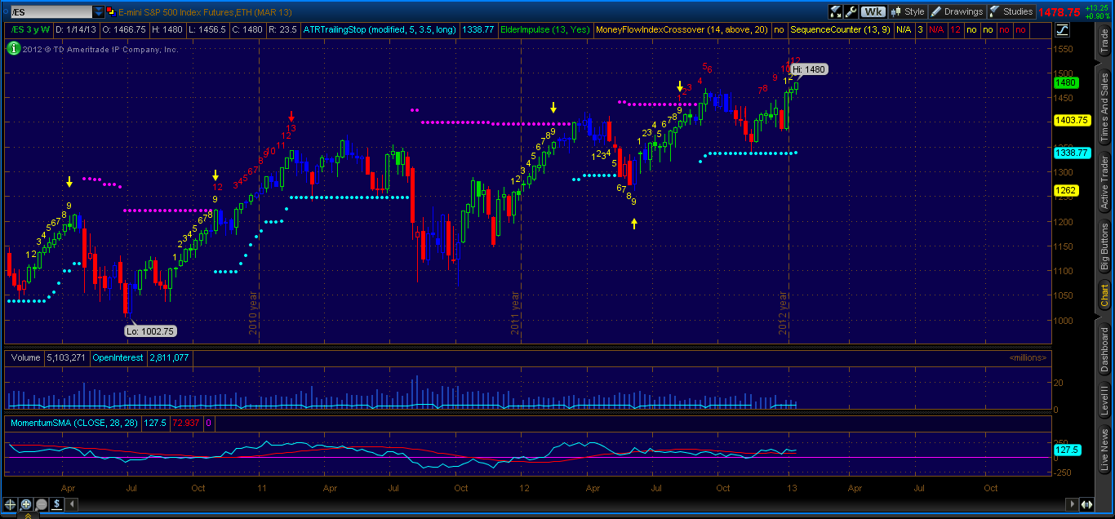Click the 1480 green price axis bubble
Screen dimensions: 1115x519
pyautogui.click(x=1066, y=82)
